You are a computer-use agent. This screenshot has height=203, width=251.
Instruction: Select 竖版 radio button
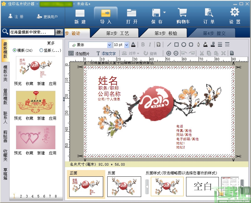(41, 50)
